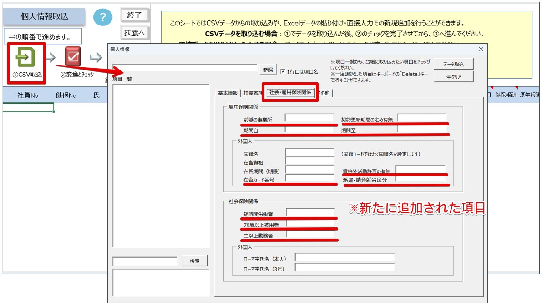The image size is (542, 306).
Task: Click the lower result box below 検索
Action: pos(161,282)
